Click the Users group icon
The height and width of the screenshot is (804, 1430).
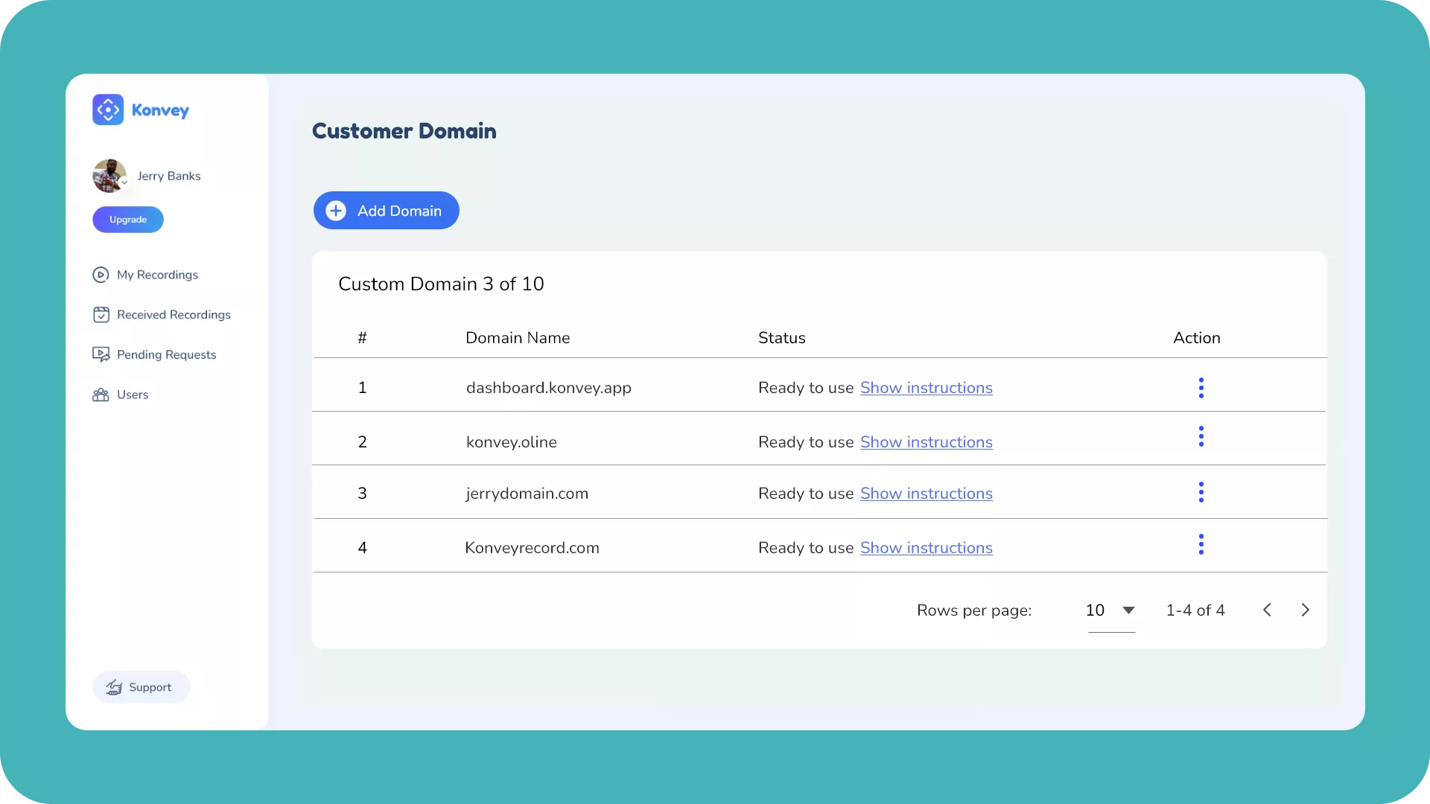click(101, 395)
